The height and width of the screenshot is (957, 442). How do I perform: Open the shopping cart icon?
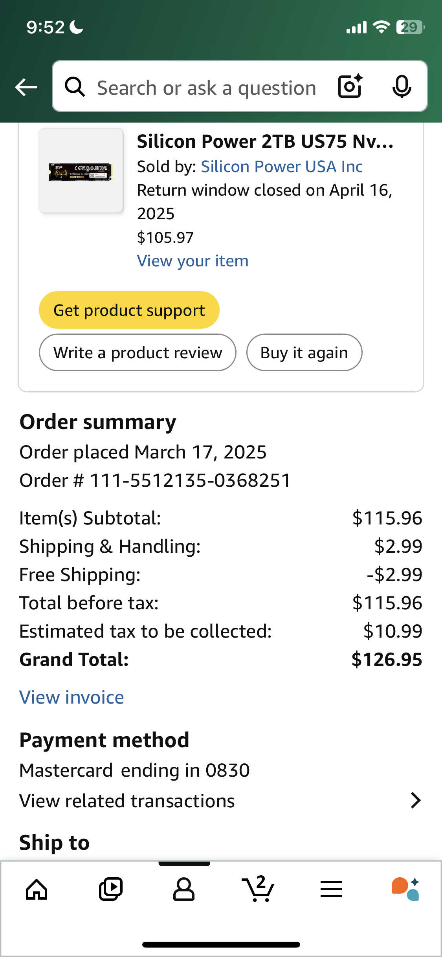[258, 889]
